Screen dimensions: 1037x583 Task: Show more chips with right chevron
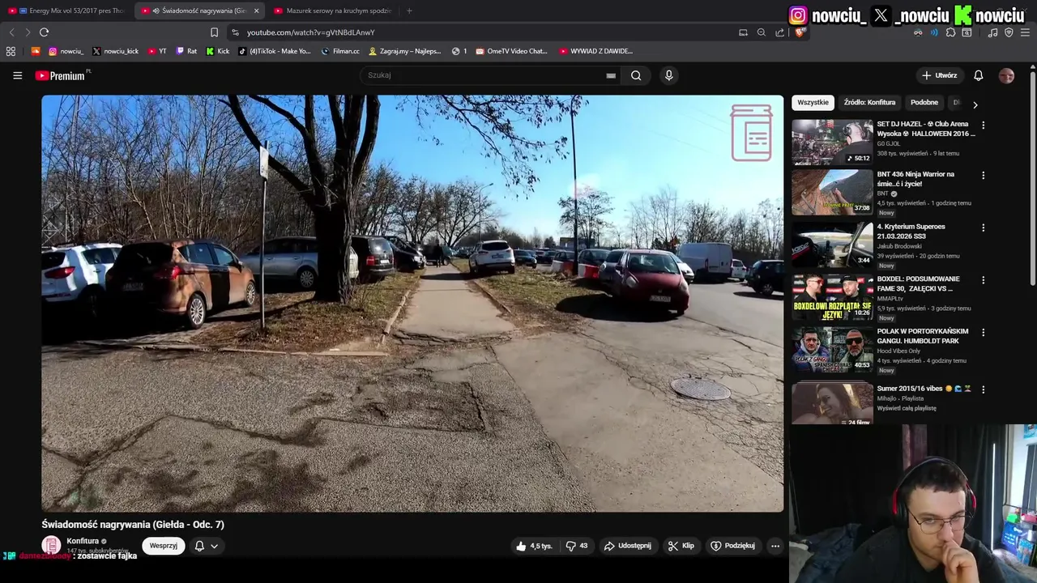coord(975,104)
